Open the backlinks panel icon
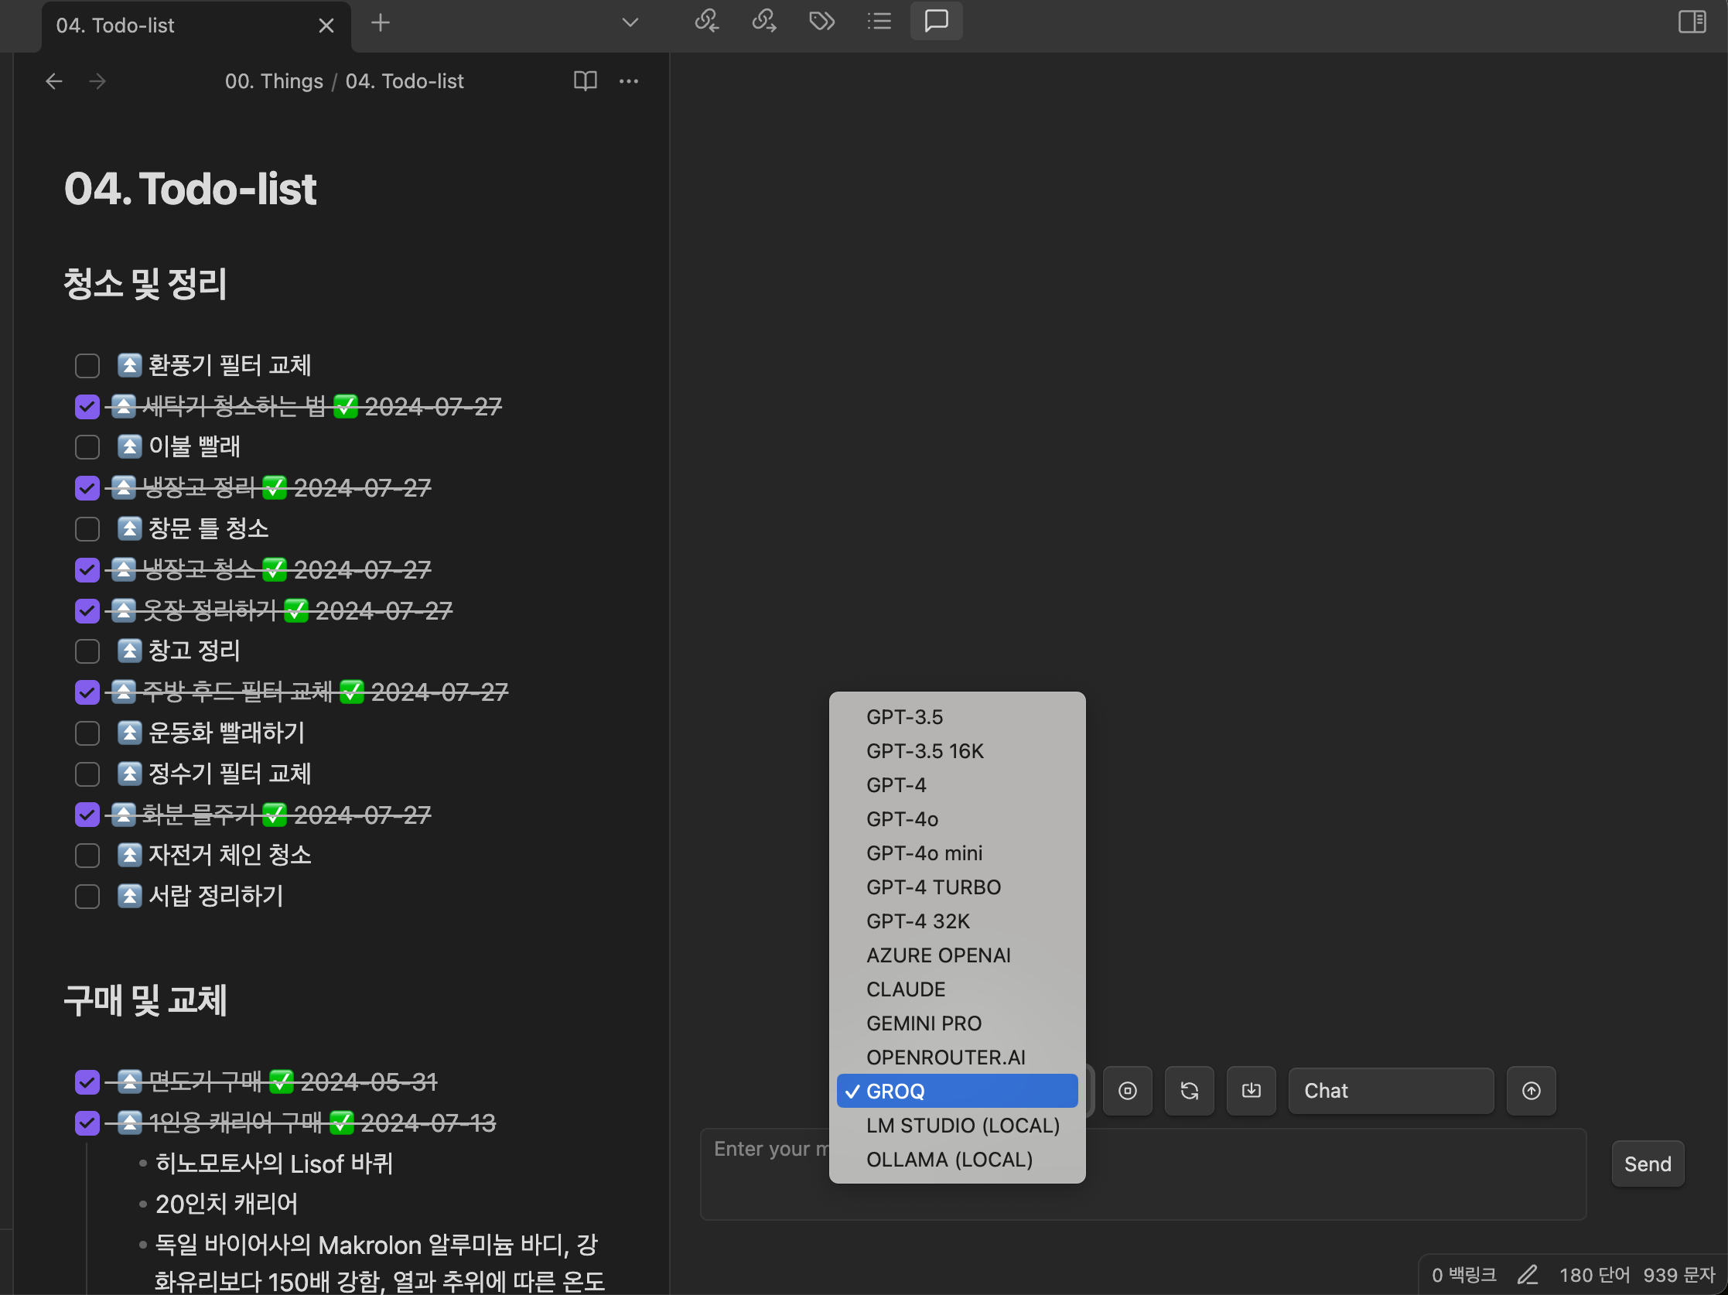 pyautogui.click(x=706, y=21)
